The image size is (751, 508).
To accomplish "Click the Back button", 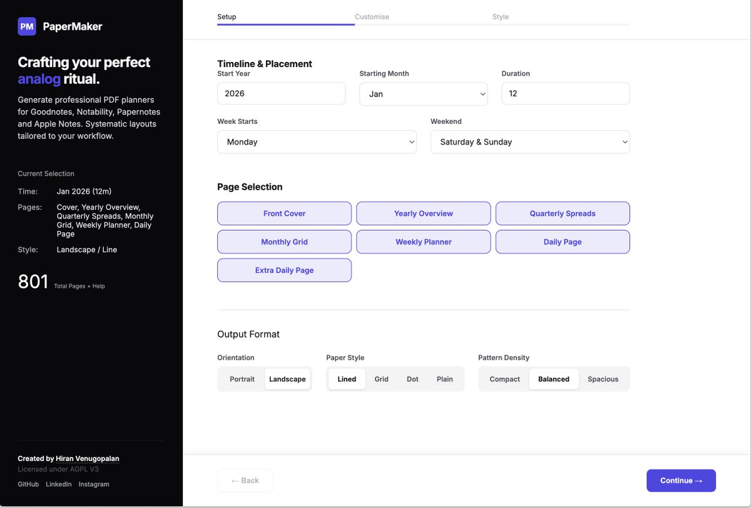I will coord(245,480).
